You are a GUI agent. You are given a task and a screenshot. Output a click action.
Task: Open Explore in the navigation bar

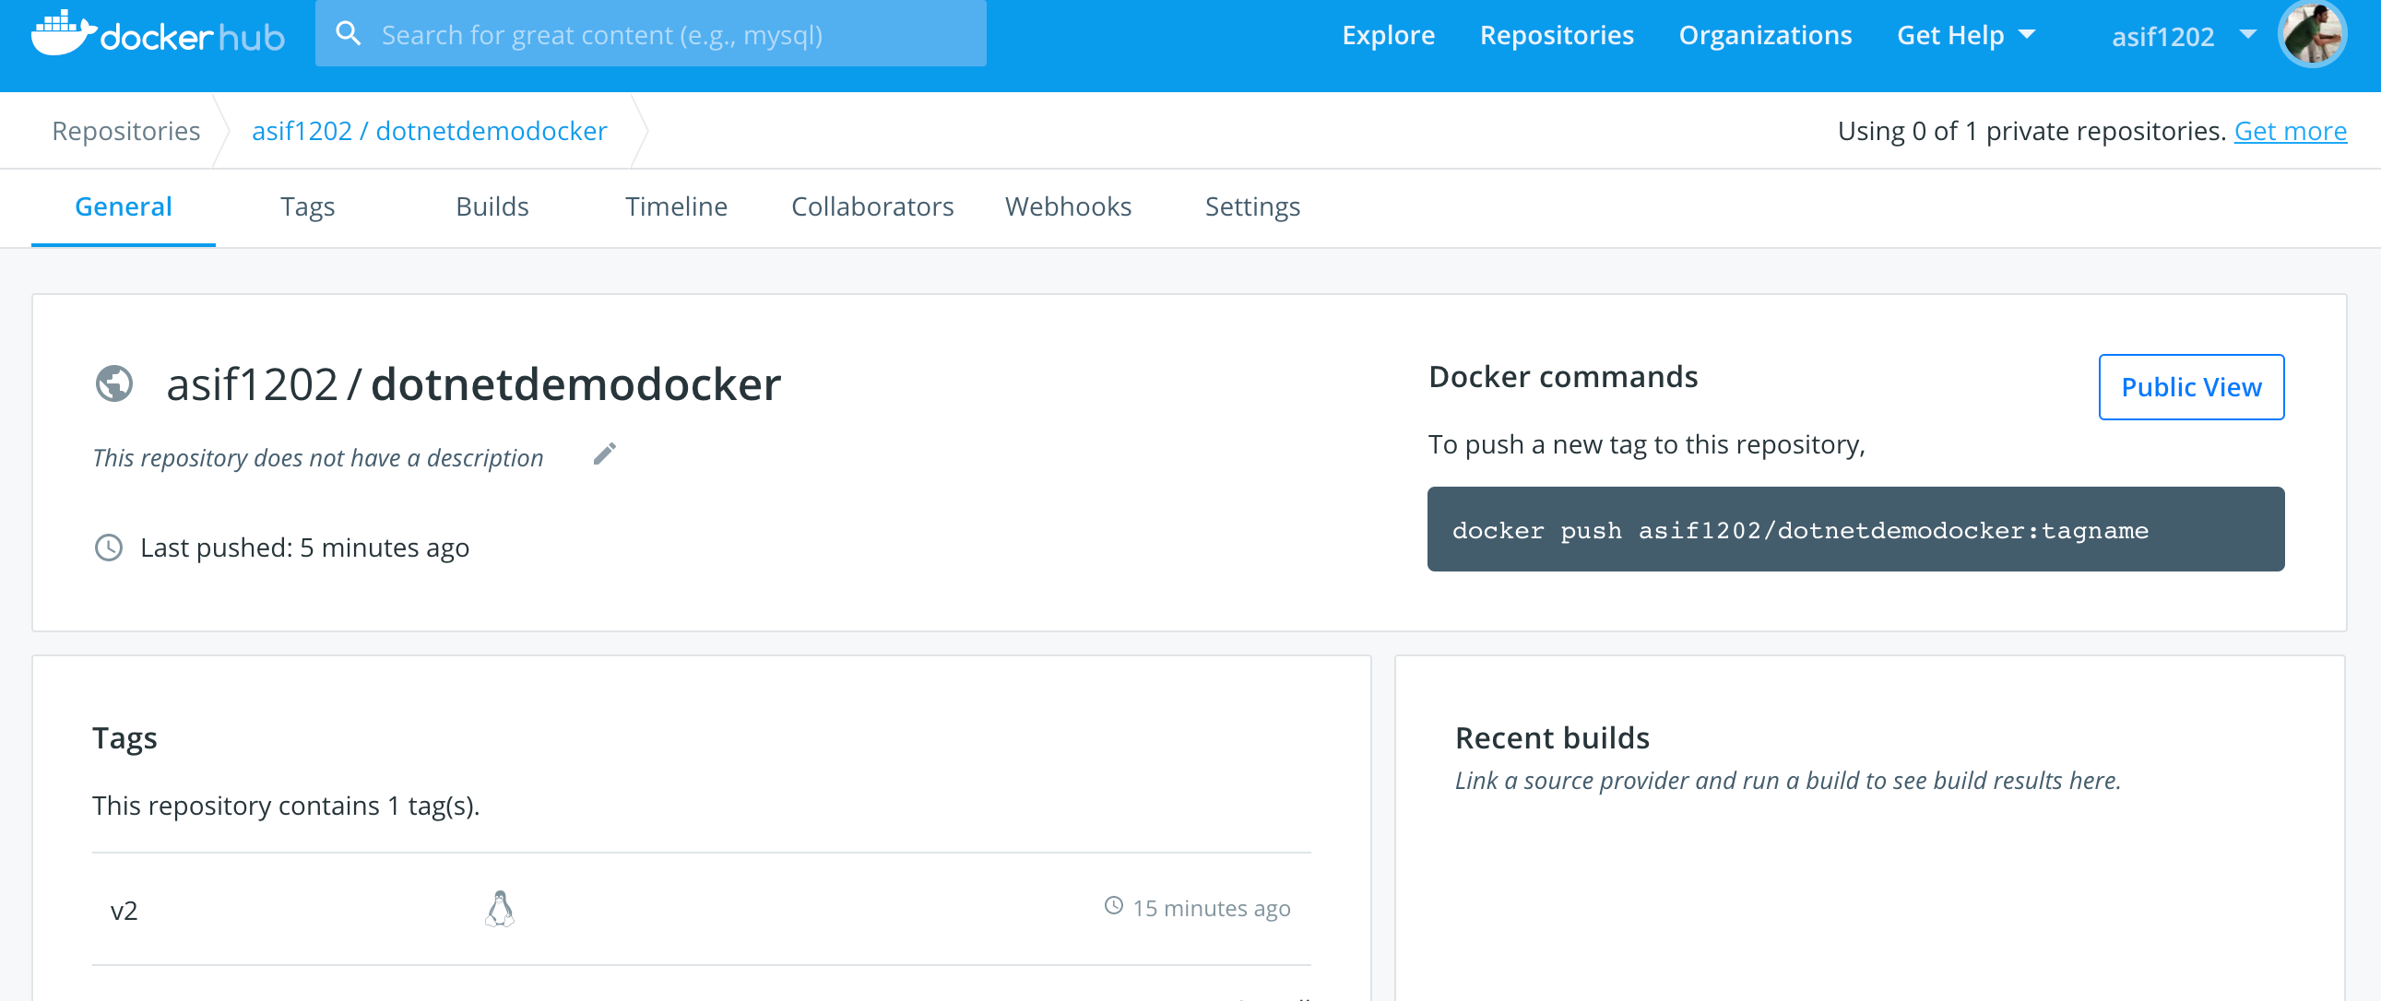tap(1390, 35)
